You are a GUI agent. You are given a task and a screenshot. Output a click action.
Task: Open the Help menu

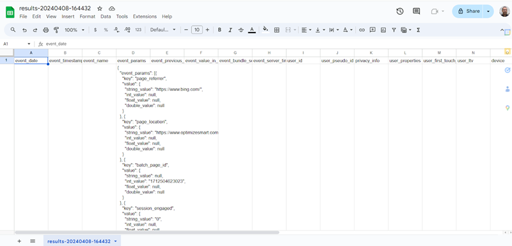(x=167, y=16)
